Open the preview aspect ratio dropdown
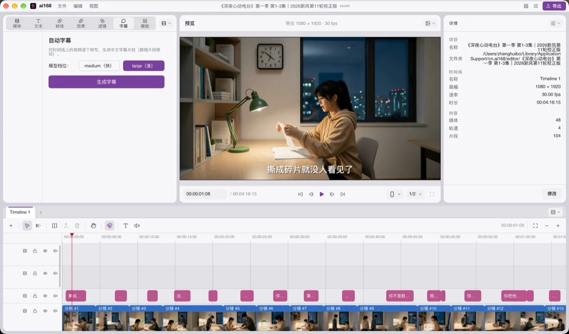Image resolution: width=569 pixels, height=334 pixels. (395, 194)
